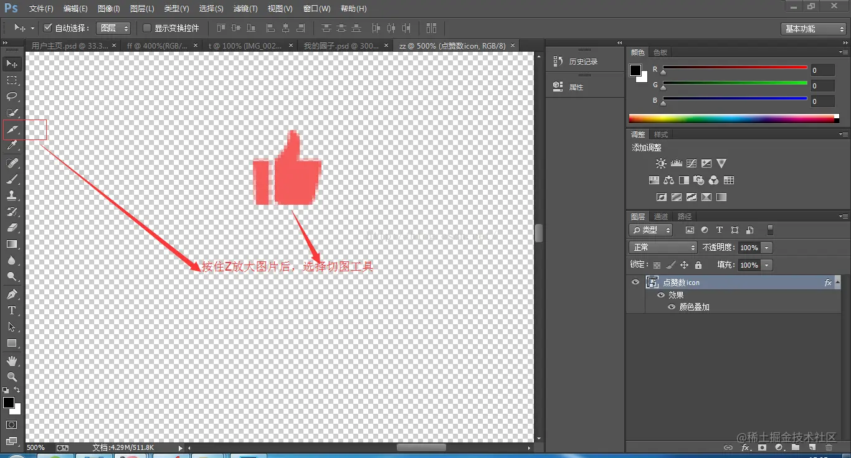
Task: Select the Brush tool
Action: 12,179
